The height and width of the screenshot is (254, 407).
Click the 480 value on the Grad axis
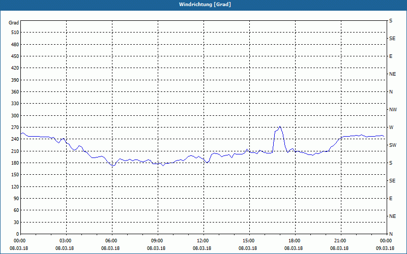pos(15,45)
